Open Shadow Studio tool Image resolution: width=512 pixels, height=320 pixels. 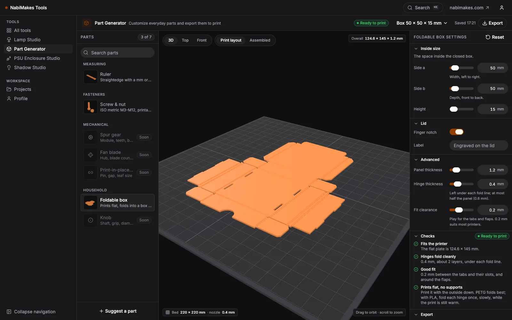pyautogui.click(x=38, y=68)
